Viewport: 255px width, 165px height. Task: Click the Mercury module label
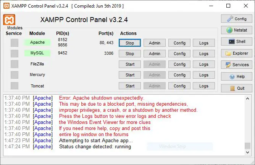tap(37, 75)
